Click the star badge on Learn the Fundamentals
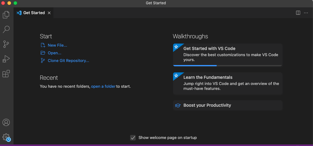The height and width of the screenshot is (146, 313). click(176, 75)
